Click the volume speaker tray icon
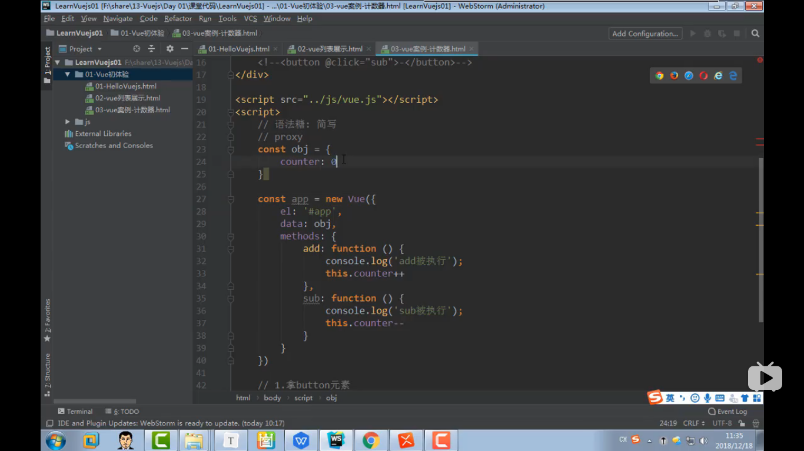 (703, 440)
